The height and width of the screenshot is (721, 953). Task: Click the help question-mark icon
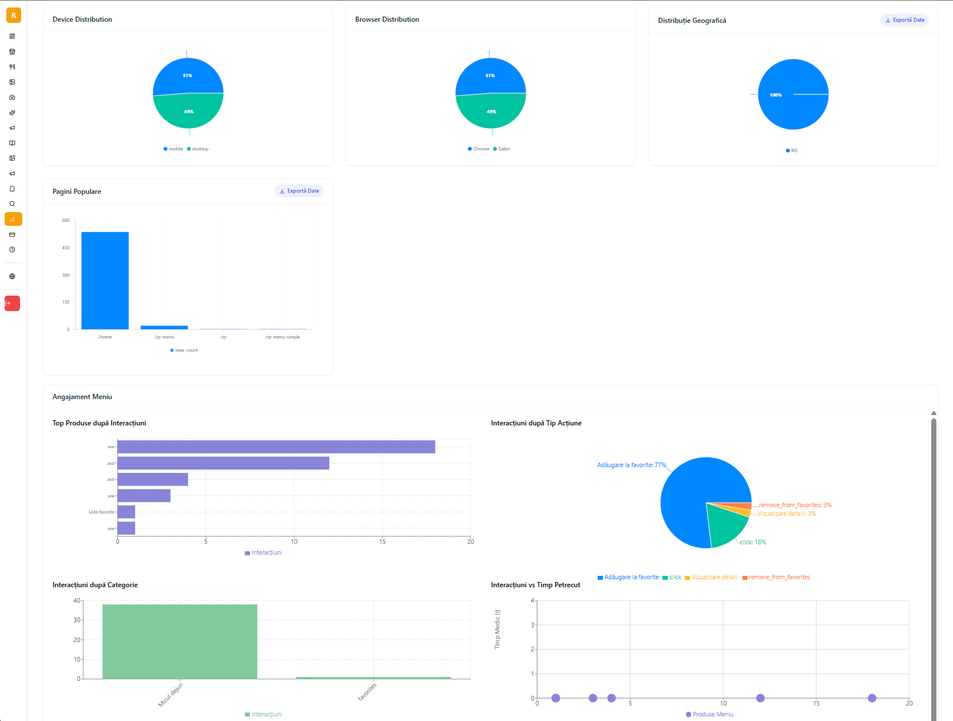[12, 249]
